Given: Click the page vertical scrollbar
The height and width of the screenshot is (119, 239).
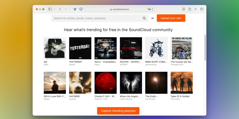Looking at the screenshot, I should pyautogui.click(x=205, y=48).
